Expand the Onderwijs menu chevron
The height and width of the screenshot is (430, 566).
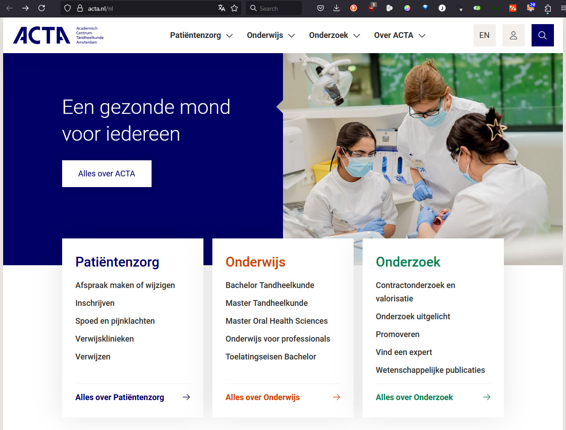click(291, 36)
